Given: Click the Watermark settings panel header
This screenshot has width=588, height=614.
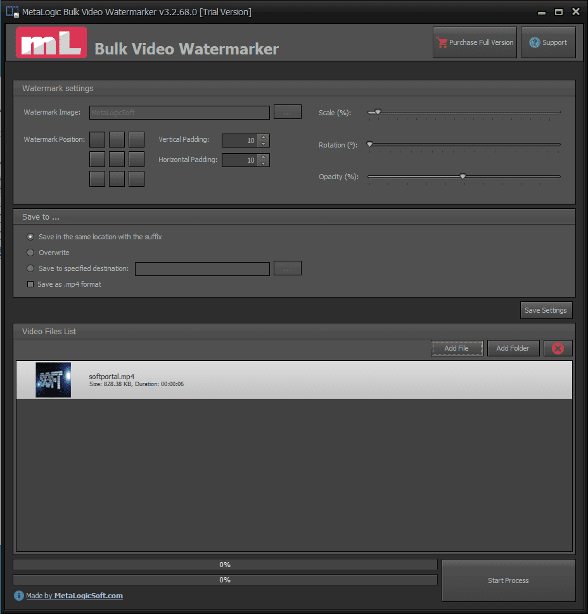Looking at the screenshot, I should point(294,89).
